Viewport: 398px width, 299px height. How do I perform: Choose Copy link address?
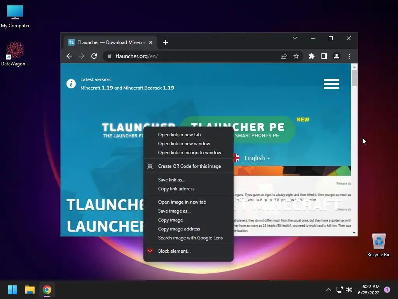189,189
